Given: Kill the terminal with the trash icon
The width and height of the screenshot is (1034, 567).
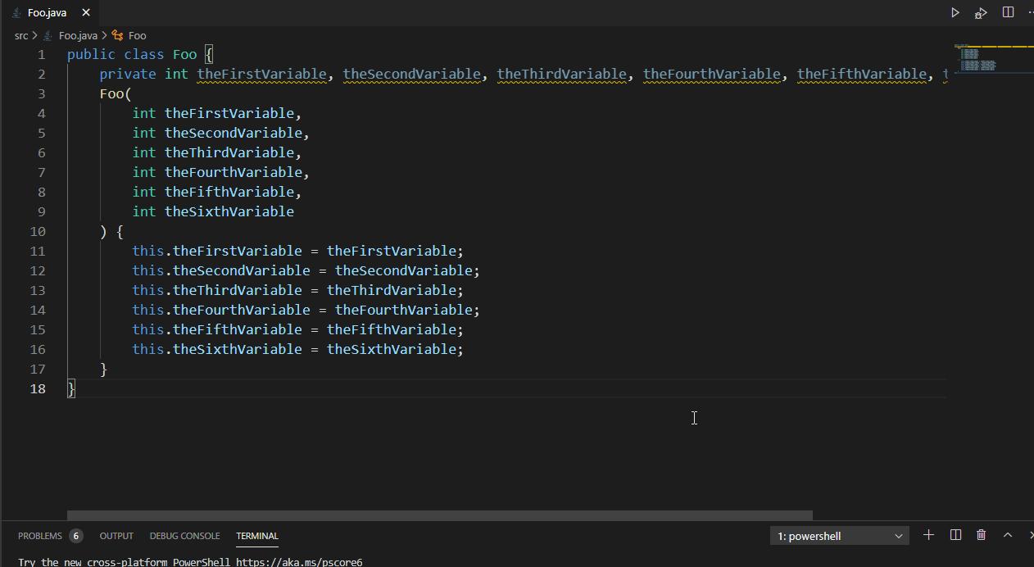Looking at the screenshot, I should click(981, 534).
